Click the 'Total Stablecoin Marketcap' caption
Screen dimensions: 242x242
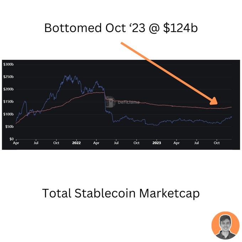pos(121,193)
